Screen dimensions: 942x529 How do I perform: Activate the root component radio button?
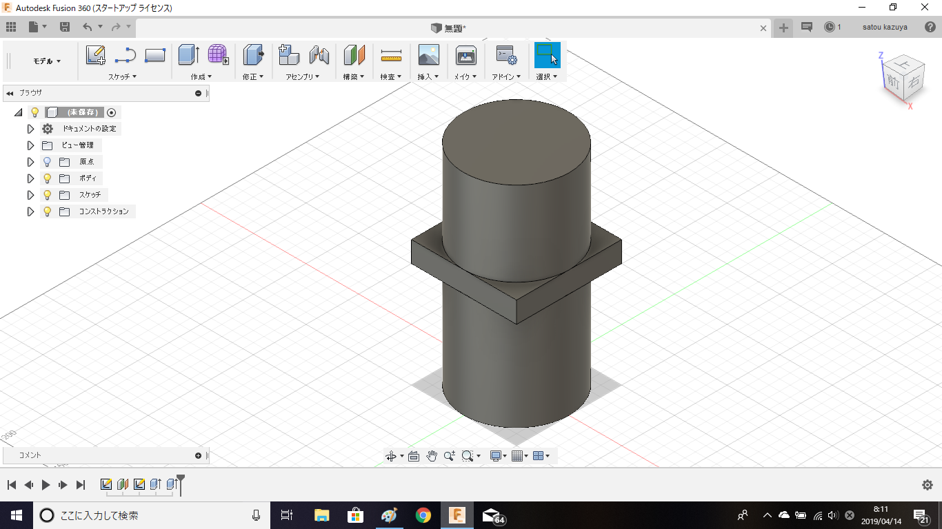tap(112, 112)
